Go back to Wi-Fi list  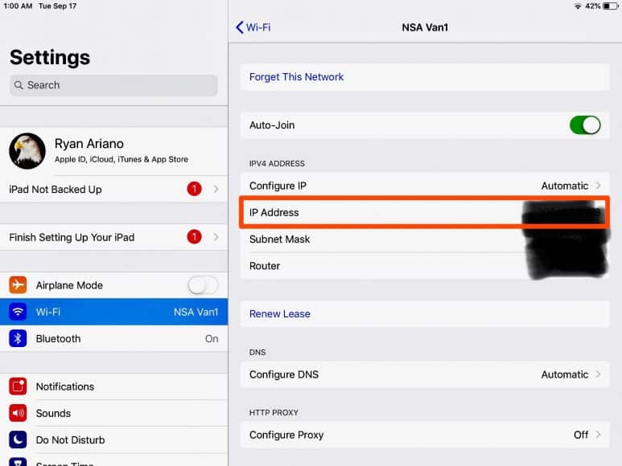coord(253,27)
